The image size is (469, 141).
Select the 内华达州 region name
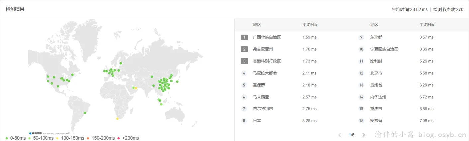pos(378,97)
